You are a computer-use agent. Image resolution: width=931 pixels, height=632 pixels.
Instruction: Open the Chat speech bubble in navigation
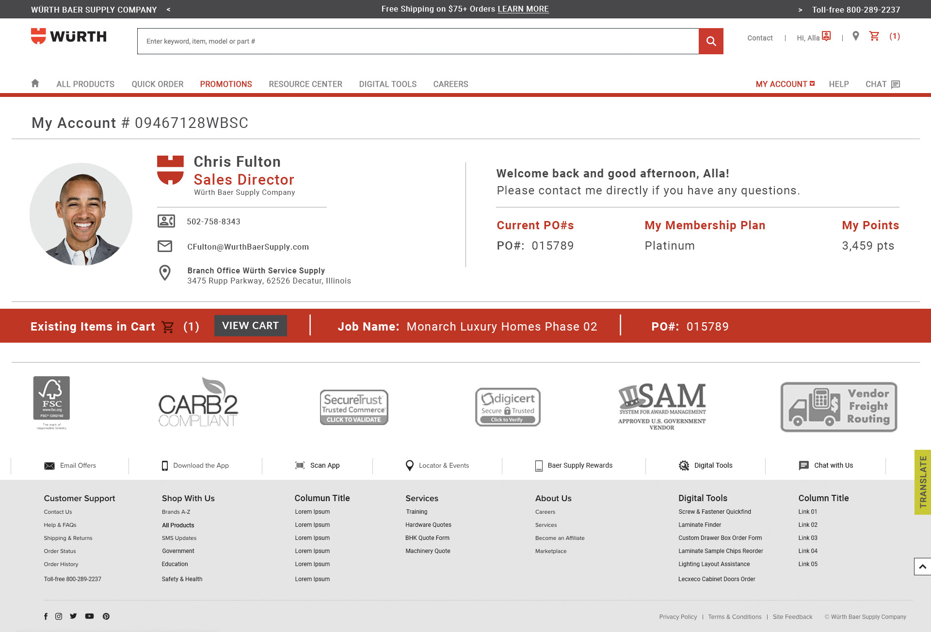pyautogui.click(x=895, y=84)
